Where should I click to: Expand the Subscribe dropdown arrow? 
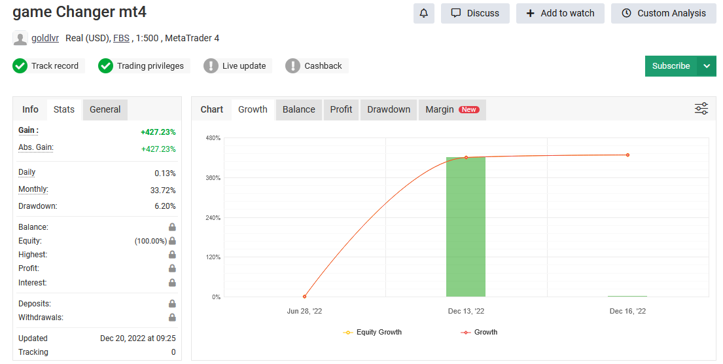[707, 66]
